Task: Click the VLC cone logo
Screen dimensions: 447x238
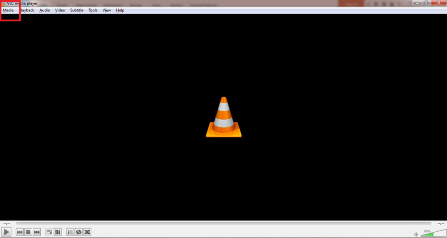Action: coord(224,117)
